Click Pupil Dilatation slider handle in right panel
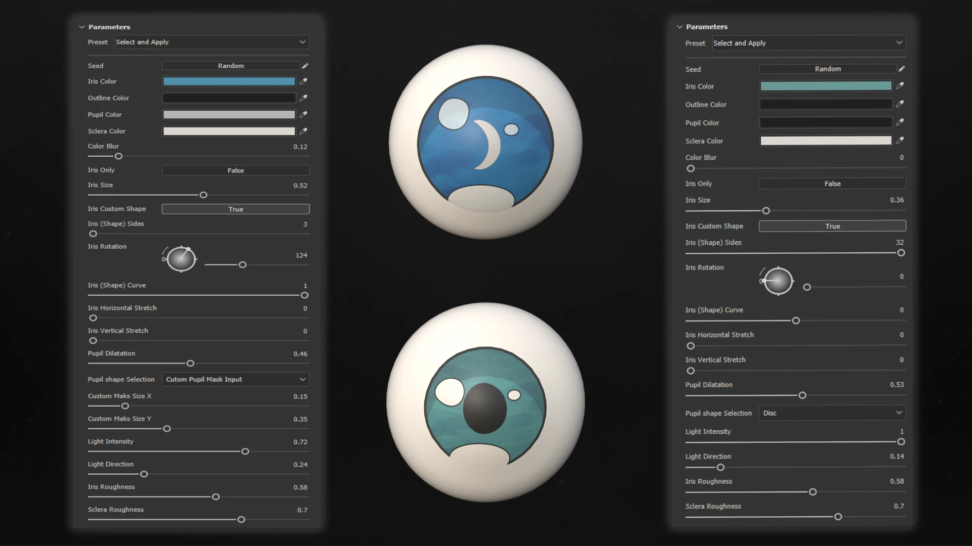Screen dimensions: 972x546 point(802,395)
